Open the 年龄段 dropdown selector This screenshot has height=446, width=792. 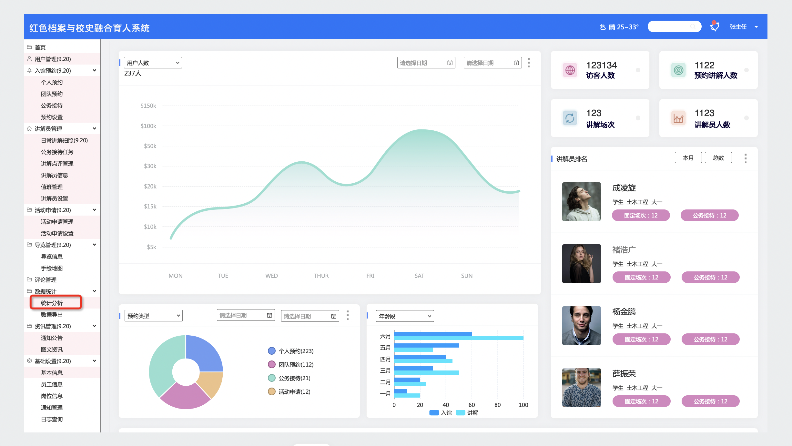[405, 316]
